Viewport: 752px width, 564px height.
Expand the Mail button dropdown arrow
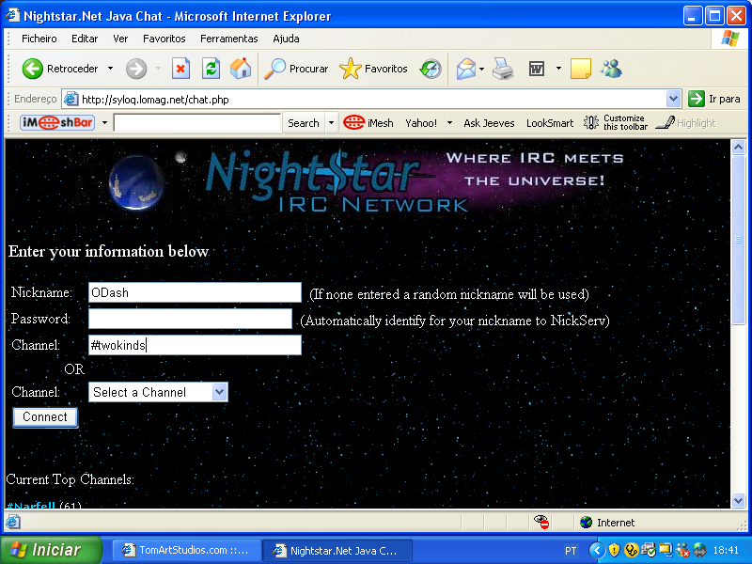481,69
